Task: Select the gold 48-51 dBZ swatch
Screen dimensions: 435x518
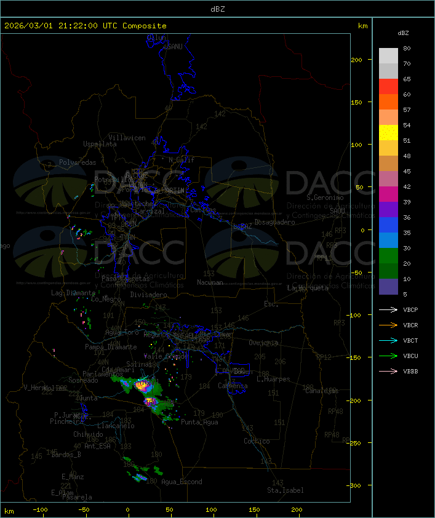Action: [x=388, y=148]
